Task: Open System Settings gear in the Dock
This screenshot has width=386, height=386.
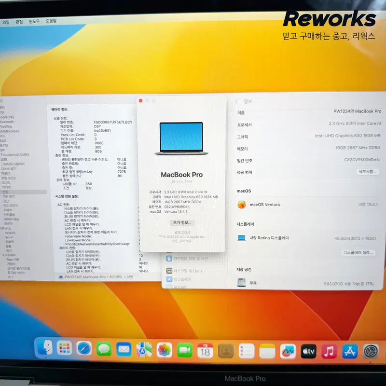Action: tap(371, 352)
